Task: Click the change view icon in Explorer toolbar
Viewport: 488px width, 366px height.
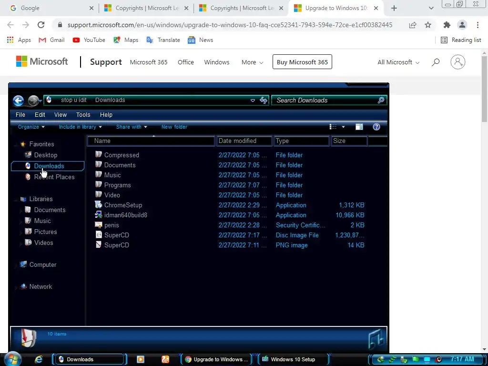Action: click(x=333, y=127)
